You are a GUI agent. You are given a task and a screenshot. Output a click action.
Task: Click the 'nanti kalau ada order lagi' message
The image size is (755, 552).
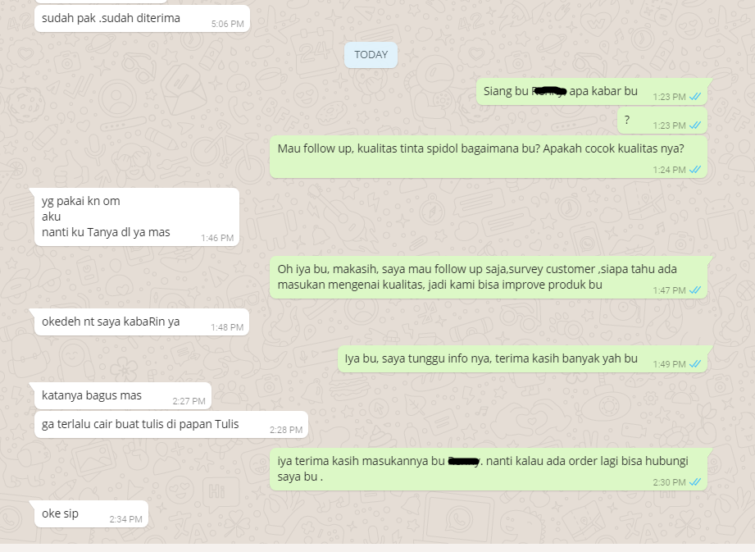489,470
